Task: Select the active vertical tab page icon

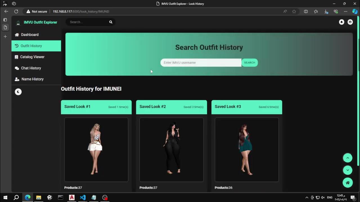Action: coord(5,27)
